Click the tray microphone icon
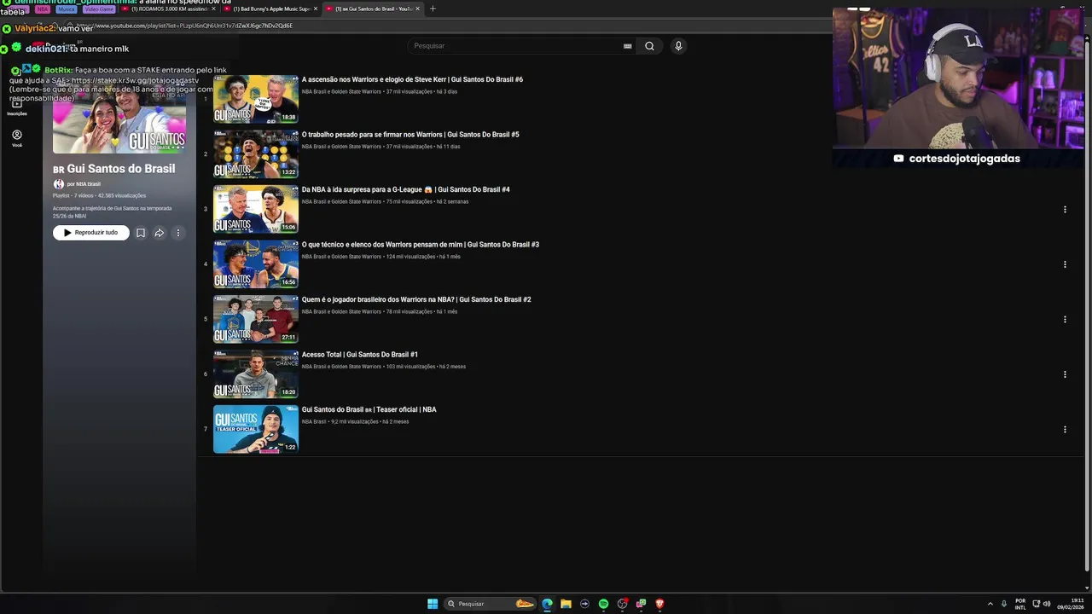This screenshot has width=1092, height=614. coord(1004,604)
